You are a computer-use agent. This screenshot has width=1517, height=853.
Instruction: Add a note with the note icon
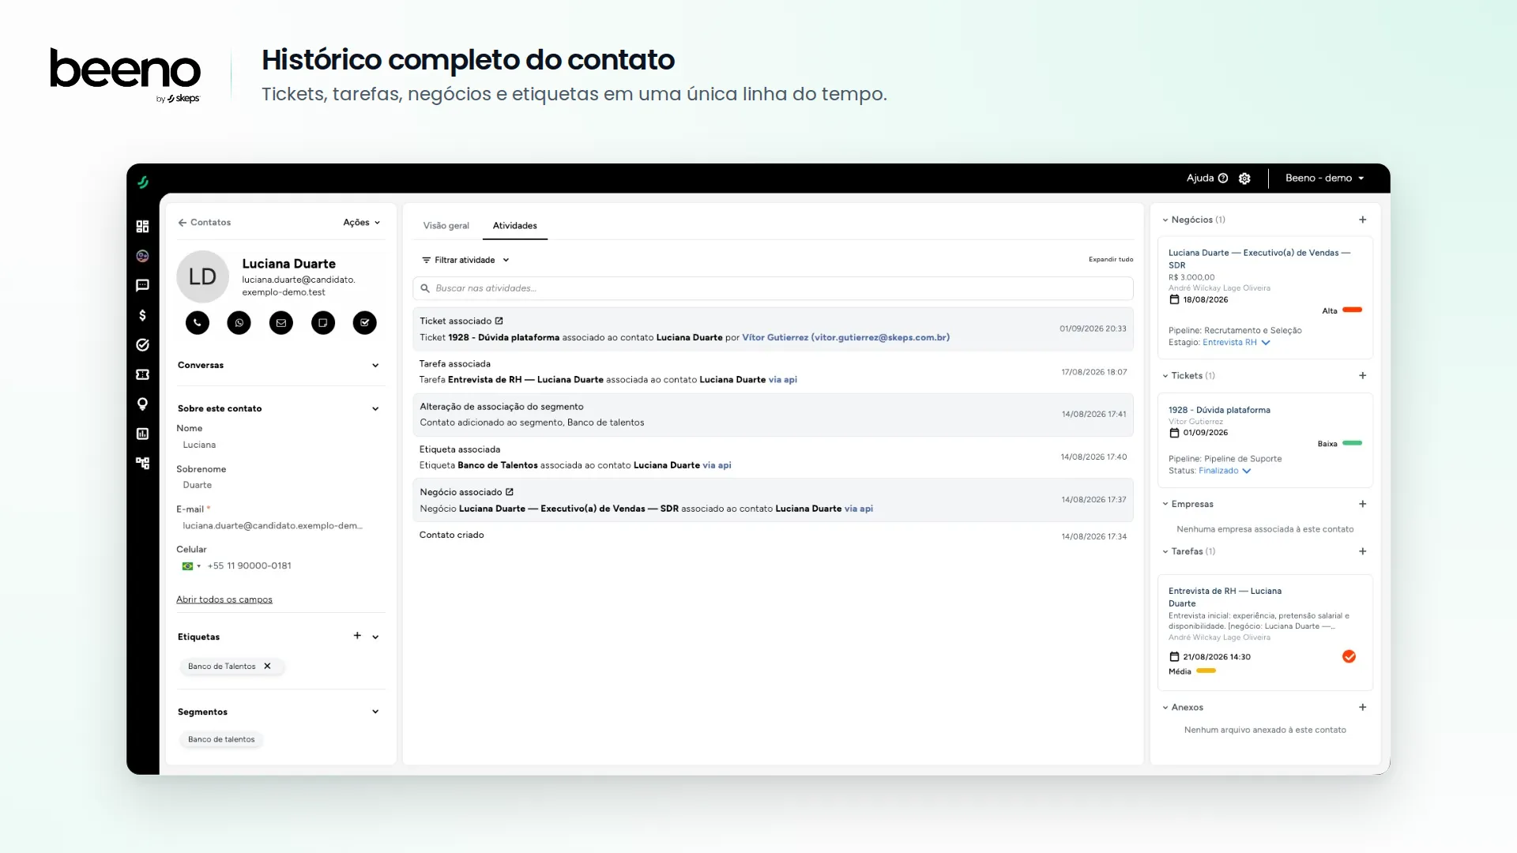point(323,322)
